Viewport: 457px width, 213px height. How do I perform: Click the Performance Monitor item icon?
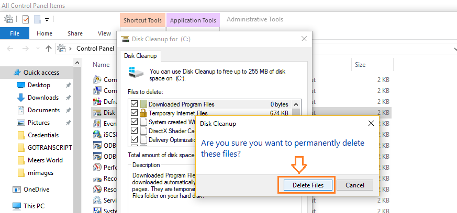coord(97,168)
